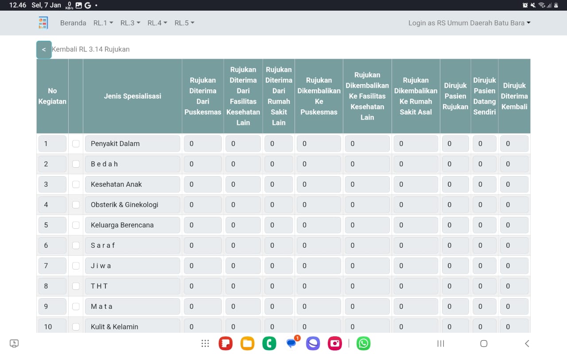
Task: Click Rujukan Diterima Dari Rumah Sakit Lain field for Keluarga Berencana
Action: 279,225
